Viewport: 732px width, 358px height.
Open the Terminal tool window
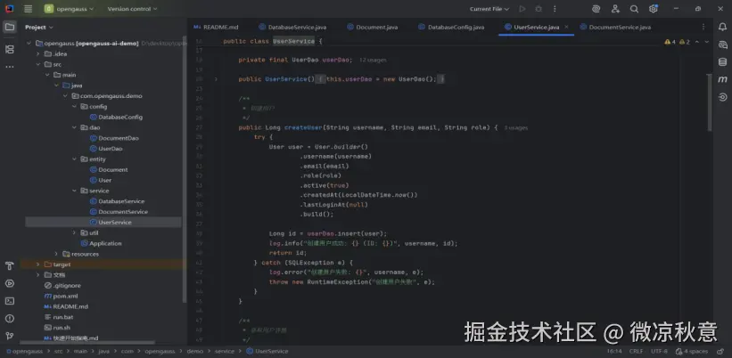click(9, 301)
